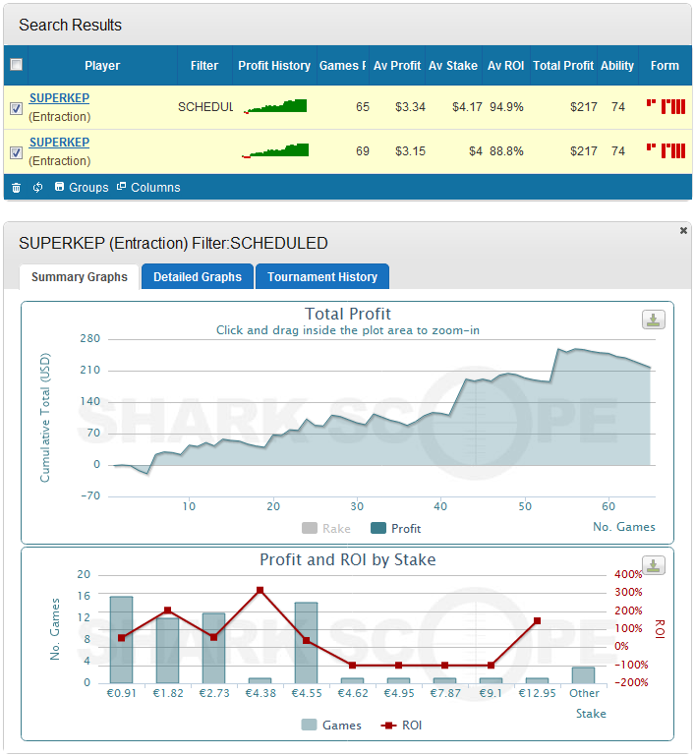Sort by Av ROI column header
Viewport: 695px width, 756px height.
[x=505, y=66]
